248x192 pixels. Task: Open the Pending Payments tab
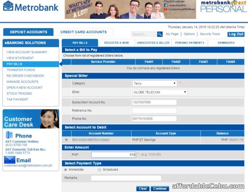[x=190, y=43]
